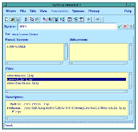Click the icon right of the red X

tap(131, 27)
